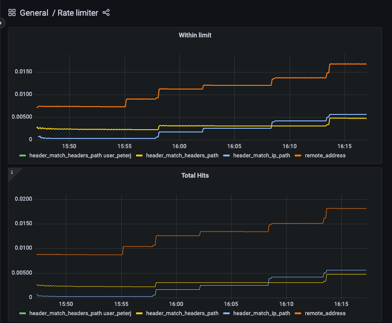Open the Total Hits panel title menu
This screenshot has width=392, height=323.
195,175
